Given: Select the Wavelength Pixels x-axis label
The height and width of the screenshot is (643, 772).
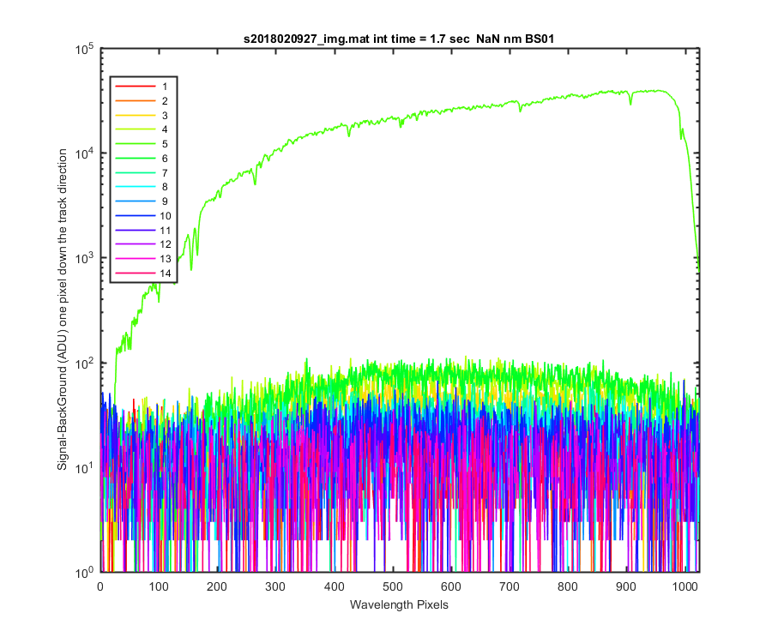Looking at the screenshot, I should [x=399, y=604].
